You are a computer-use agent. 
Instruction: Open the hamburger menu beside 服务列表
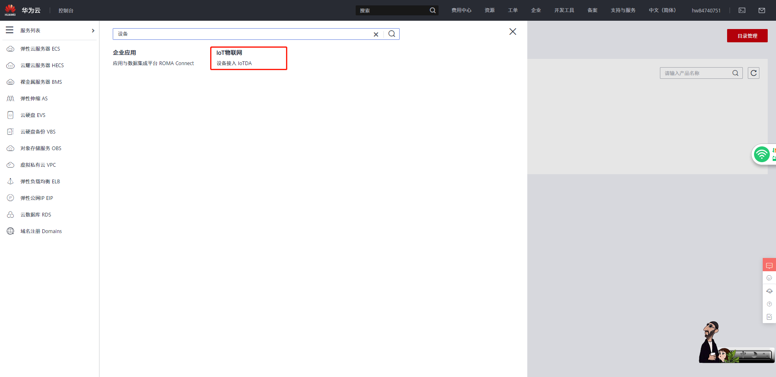coord(10,30)
